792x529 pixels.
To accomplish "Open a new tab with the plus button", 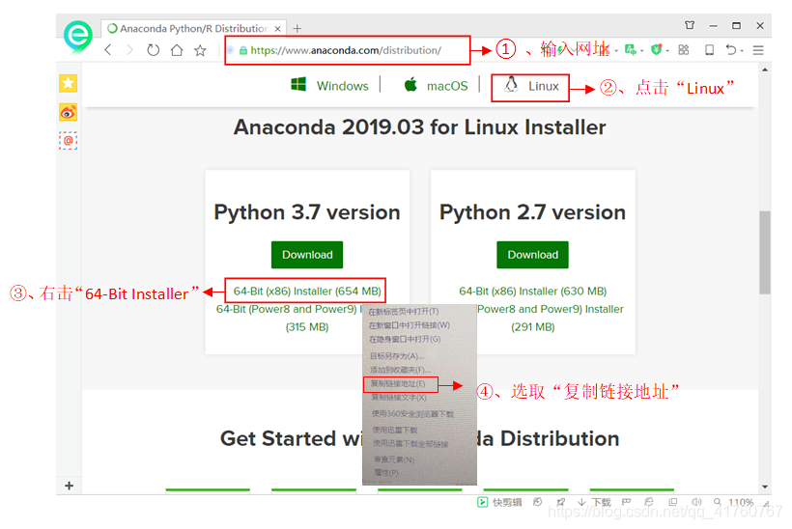I will coord(297,28).
